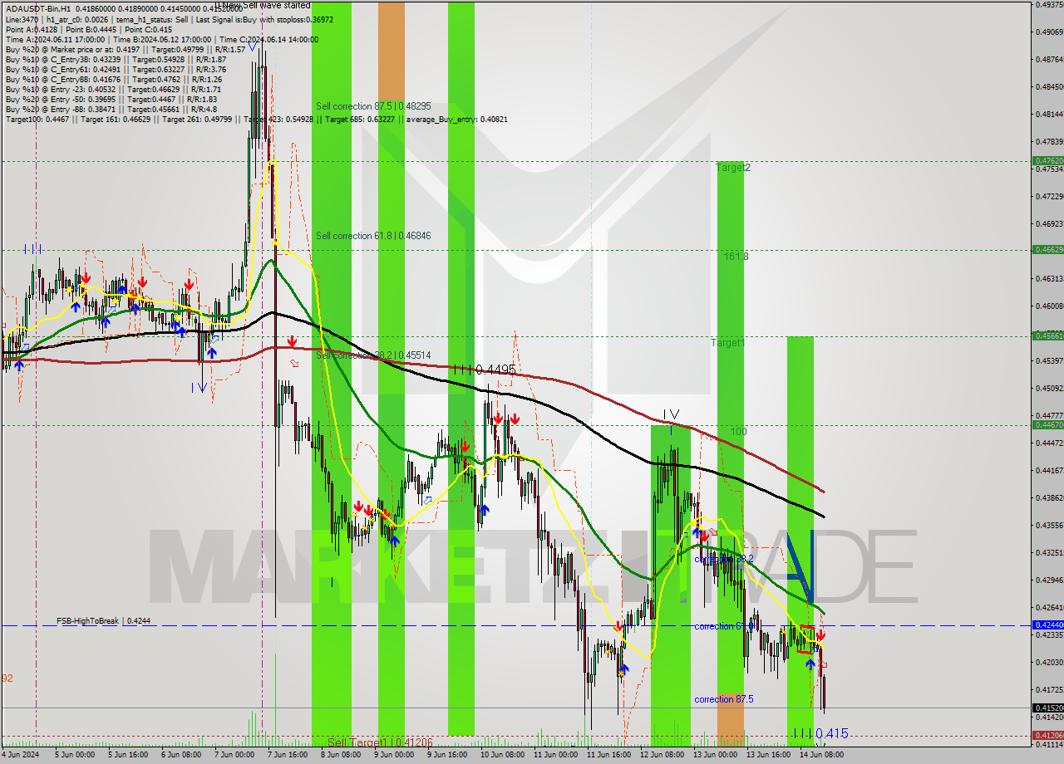Click the green 0.47620 price axis tag
Screen dimensions: 1064x764
pos(1047,160)
